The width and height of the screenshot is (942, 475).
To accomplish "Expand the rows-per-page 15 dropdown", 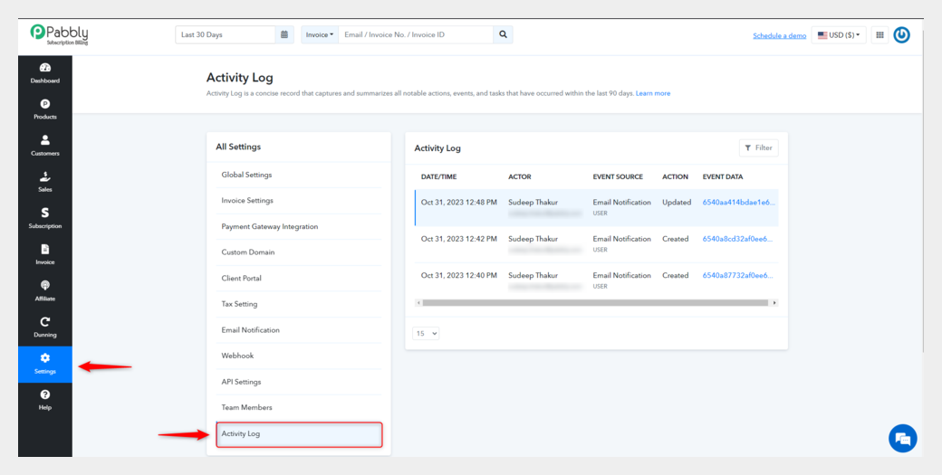I will coord(426,333).
